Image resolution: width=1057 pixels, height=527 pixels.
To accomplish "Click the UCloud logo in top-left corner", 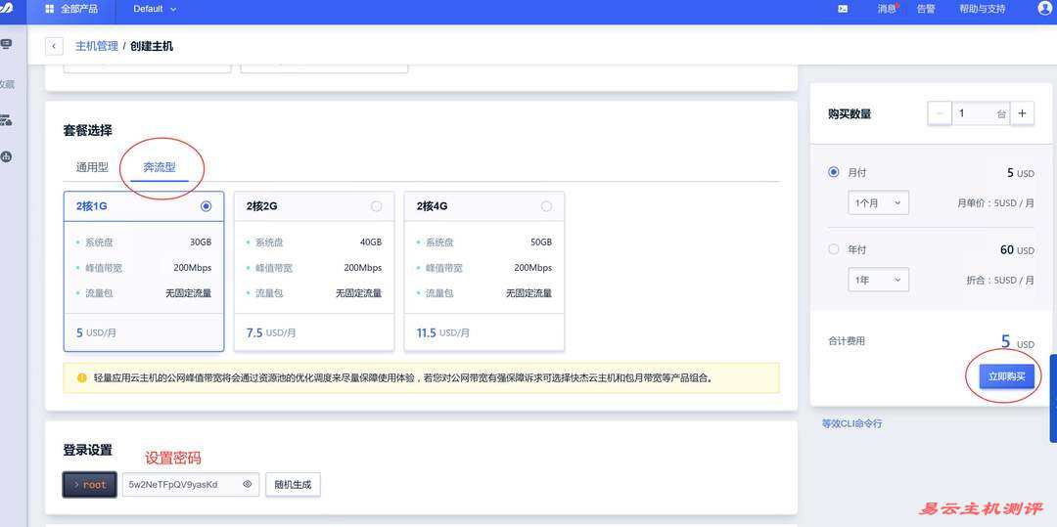I will point(6,9).
